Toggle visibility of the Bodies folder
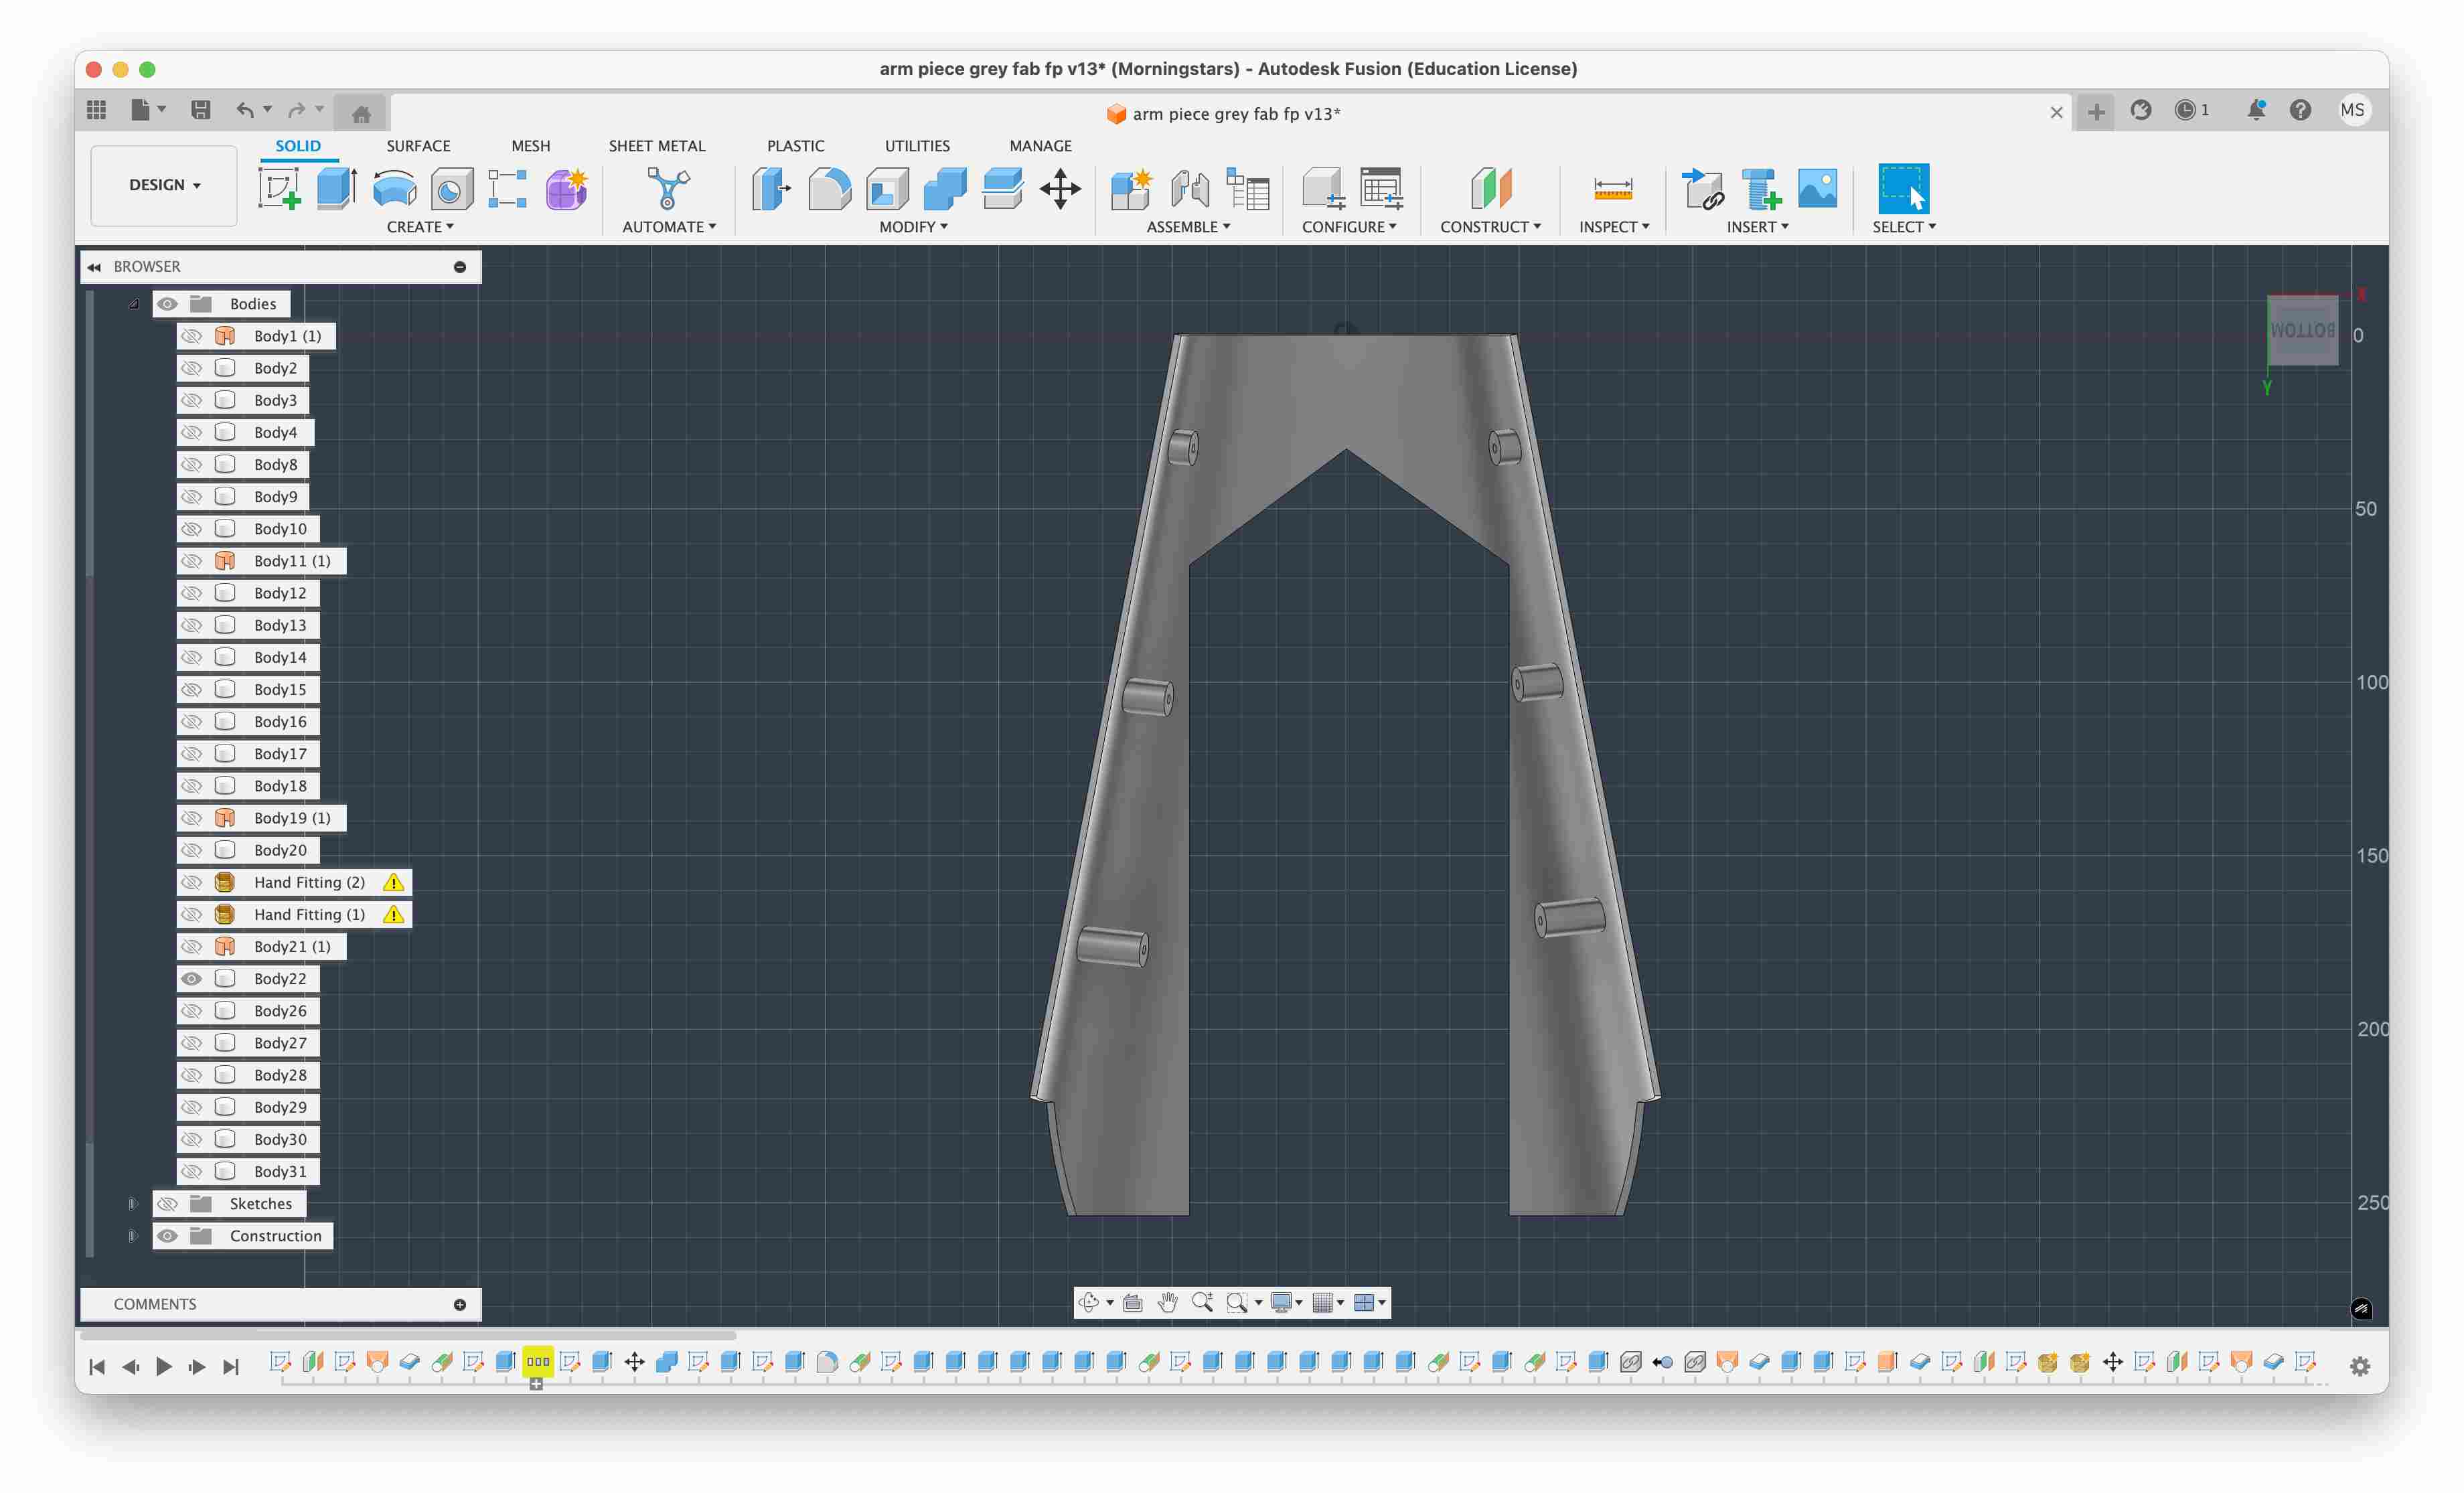Image resolution: width=2464 pixels, height=1493 pixels. pos(167,304)
